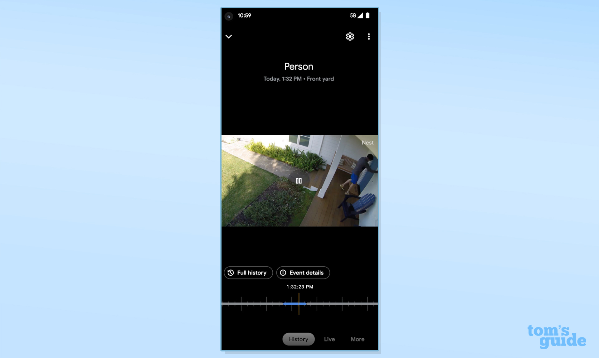Tap three-dot overflow menu
The height and width of the screenshot is (358, 599).
[x=368, y=36]
